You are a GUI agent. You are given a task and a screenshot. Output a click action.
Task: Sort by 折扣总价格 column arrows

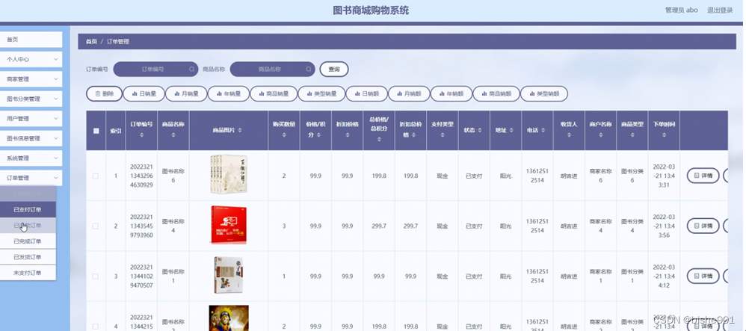(416, 135)
